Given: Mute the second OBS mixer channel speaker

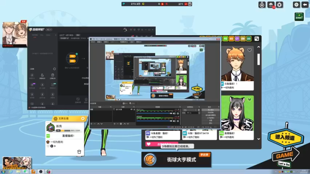Looking at the screenshot, I should [174, 121].
